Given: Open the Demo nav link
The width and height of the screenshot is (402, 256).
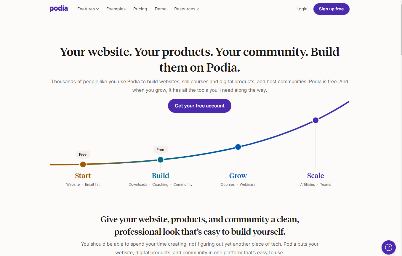Looking at the screenshot, I should 161,9.
